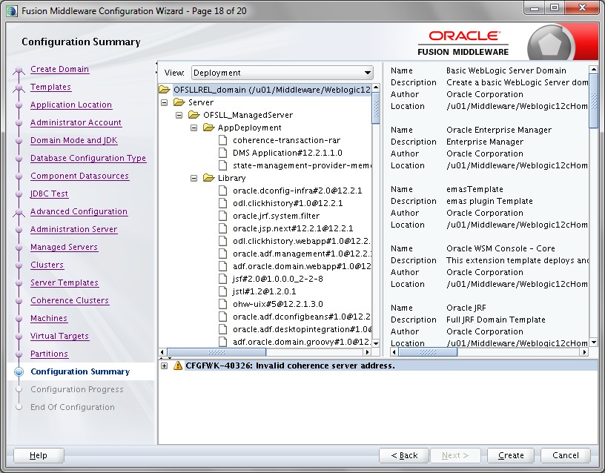Select the jstl#1.2@1.2.0.1 library entry

pyautogui.click(x=264, y=291)
